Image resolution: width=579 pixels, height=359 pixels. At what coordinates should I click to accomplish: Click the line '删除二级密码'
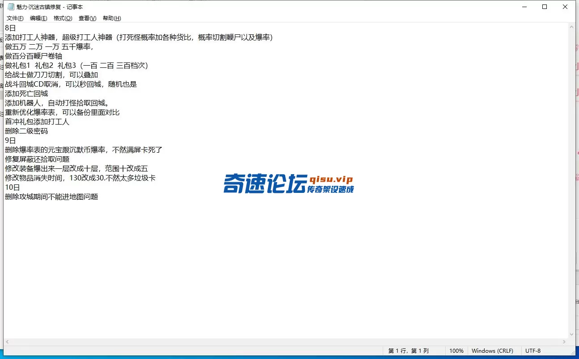click(26, 131)
